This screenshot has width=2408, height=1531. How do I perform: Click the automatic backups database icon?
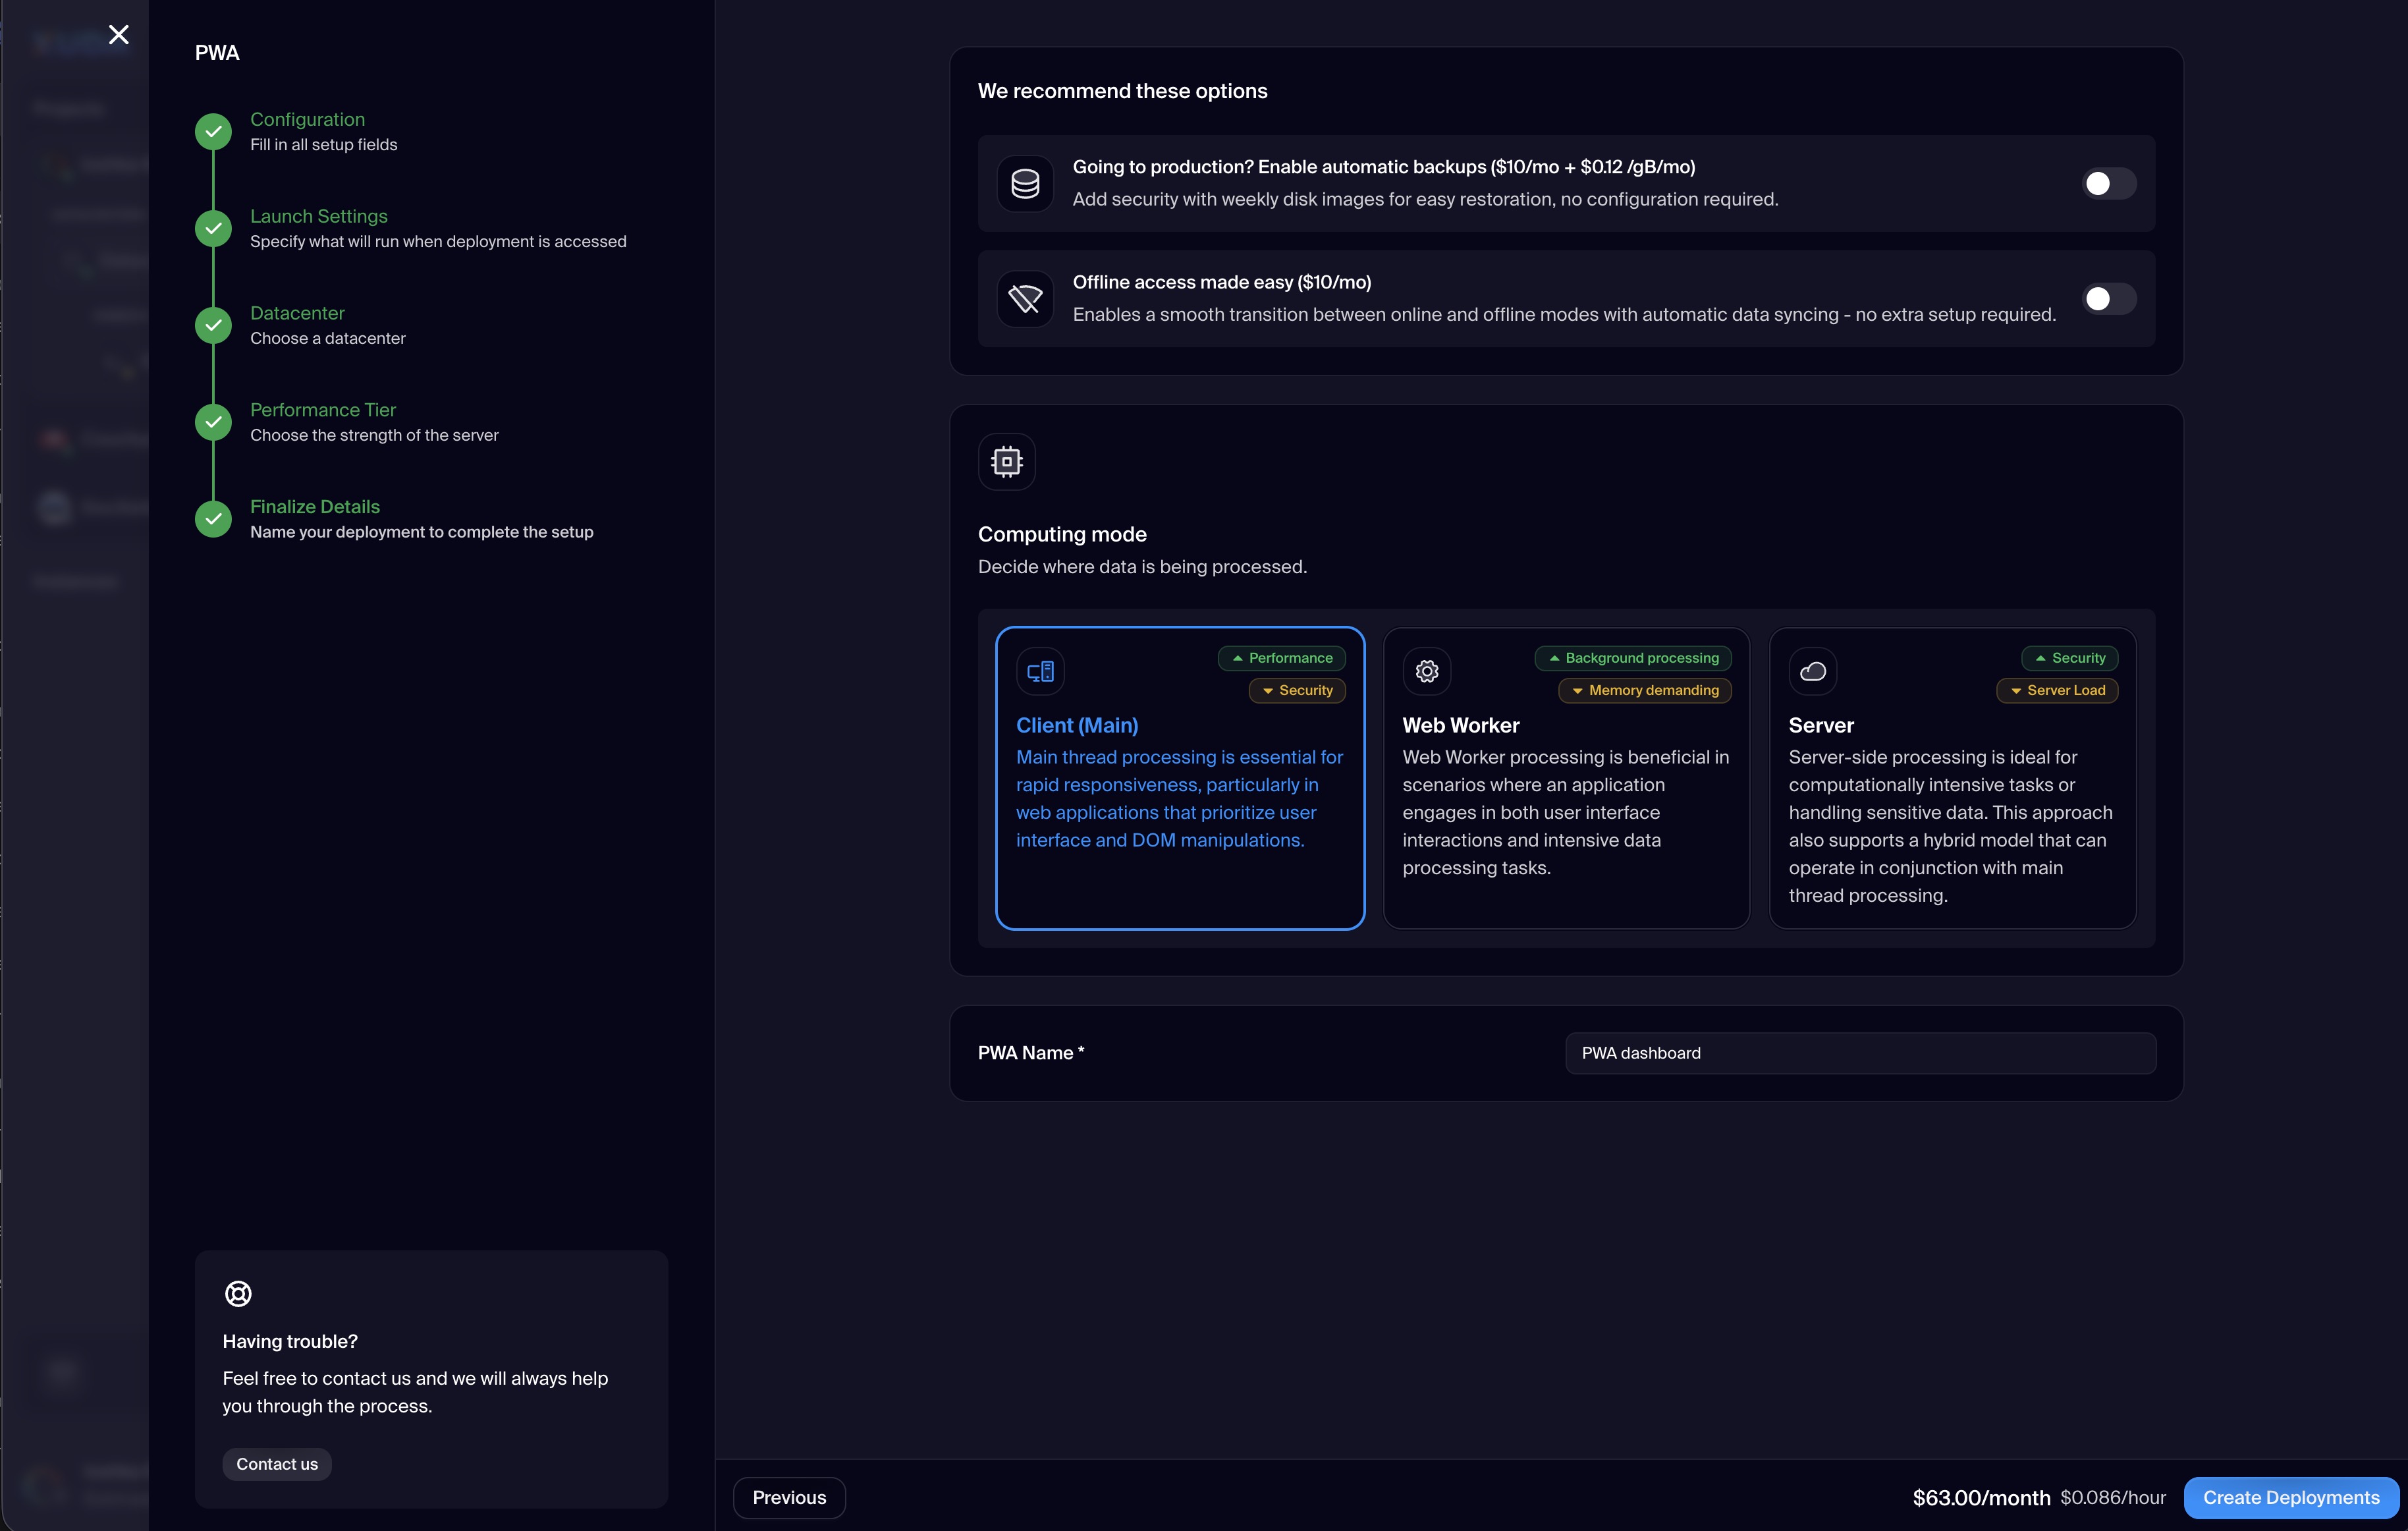point(1025,183)
